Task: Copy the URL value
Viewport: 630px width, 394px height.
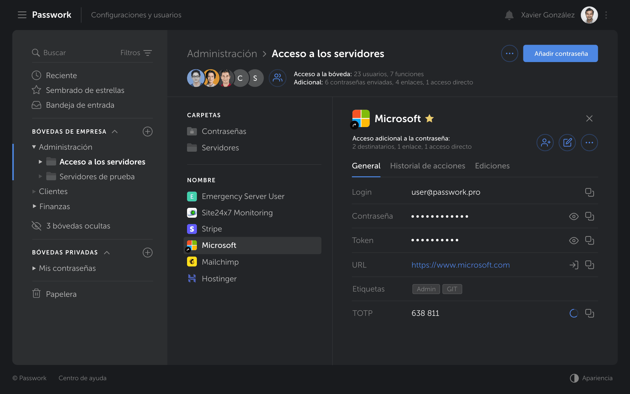Action: (x=590, y=265)
